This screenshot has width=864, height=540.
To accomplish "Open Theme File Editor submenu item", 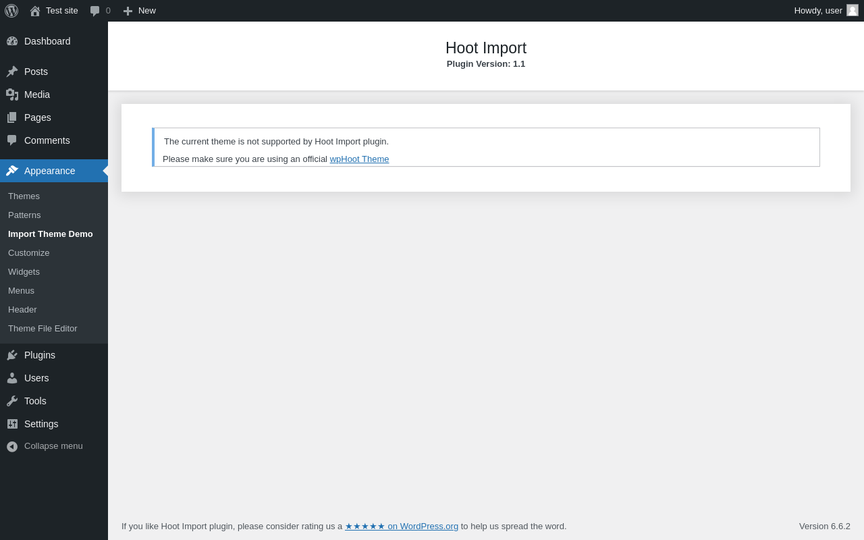I will coord(43,329).
